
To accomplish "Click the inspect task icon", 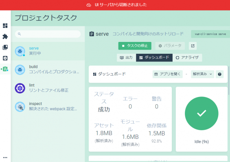I will coord(20,107).
